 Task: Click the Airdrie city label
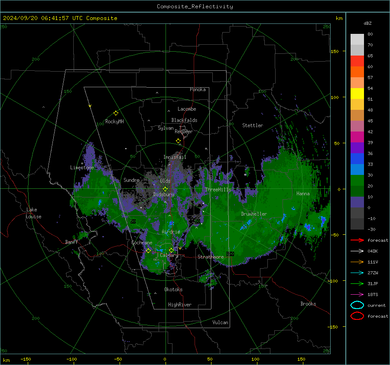coord(171,232)
